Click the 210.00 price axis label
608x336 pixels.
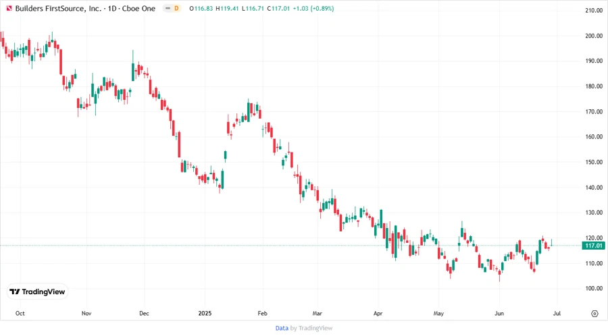pos(594,10)
